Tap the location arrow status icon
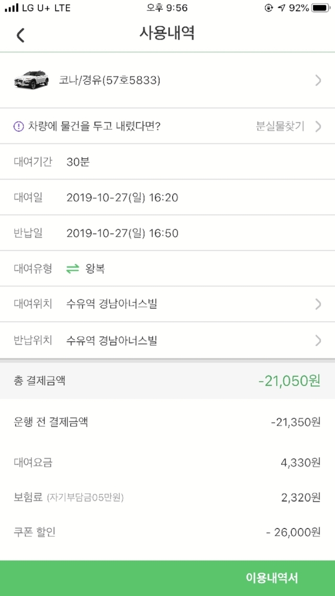Screen dimensions: 335x596 tap(283, 8)
